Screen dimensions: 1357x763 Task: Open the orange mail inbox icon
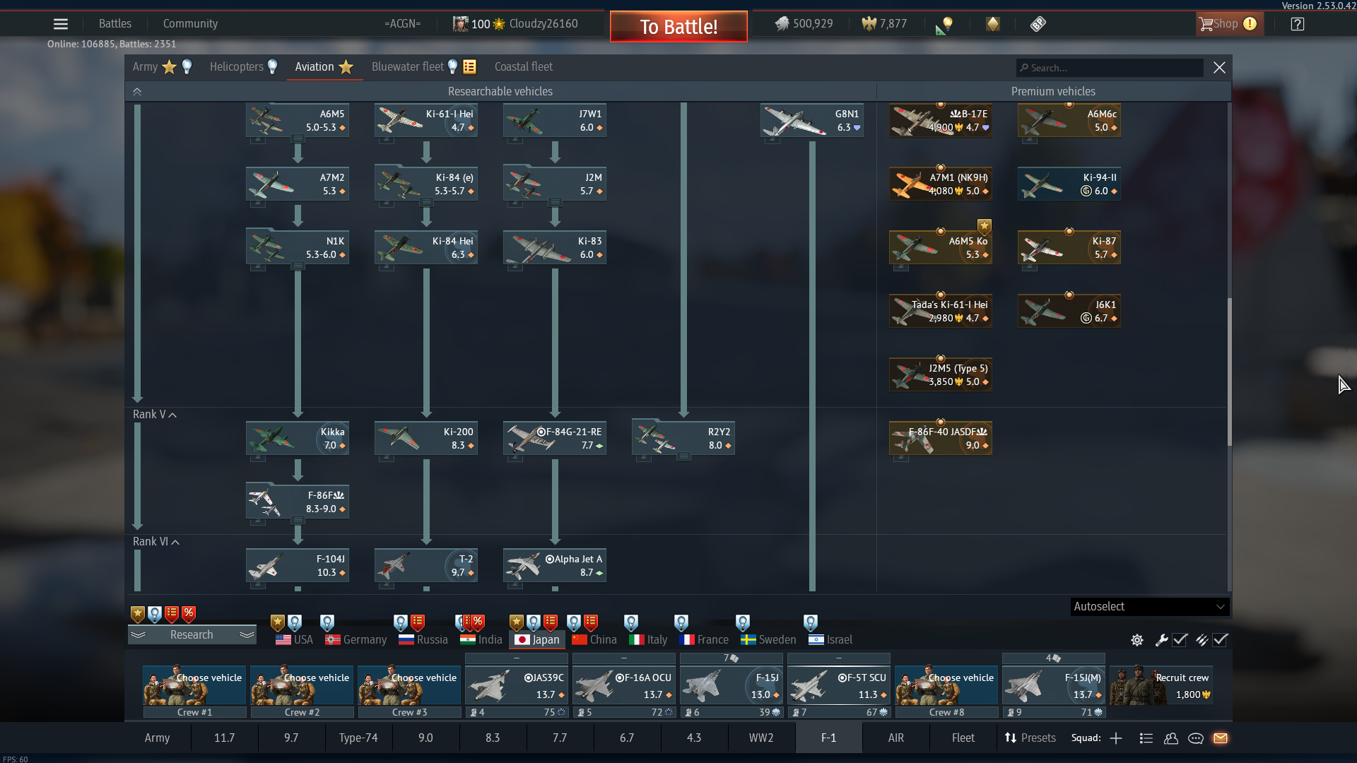tap(1221, 738)
